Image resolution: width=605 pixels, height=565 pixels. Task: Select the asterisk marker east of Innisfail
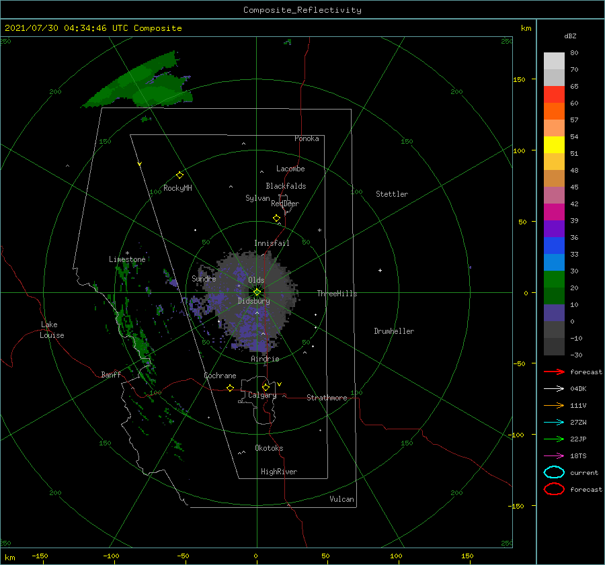[319, 230]
